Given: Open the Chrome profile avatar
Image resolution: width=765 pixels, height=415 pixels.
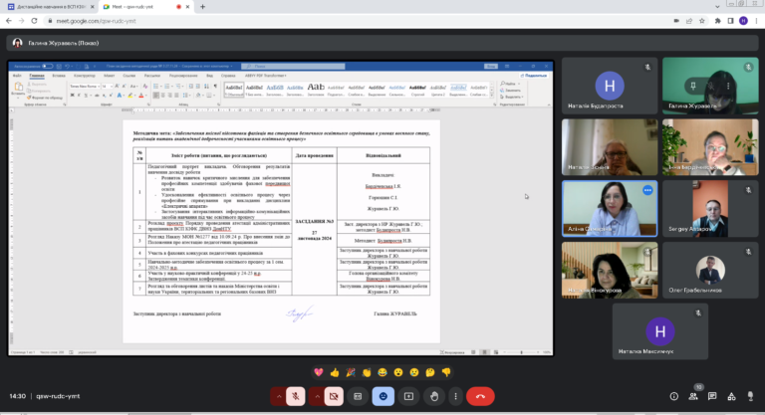Looking at the screenshot, I should click(743, 21).
